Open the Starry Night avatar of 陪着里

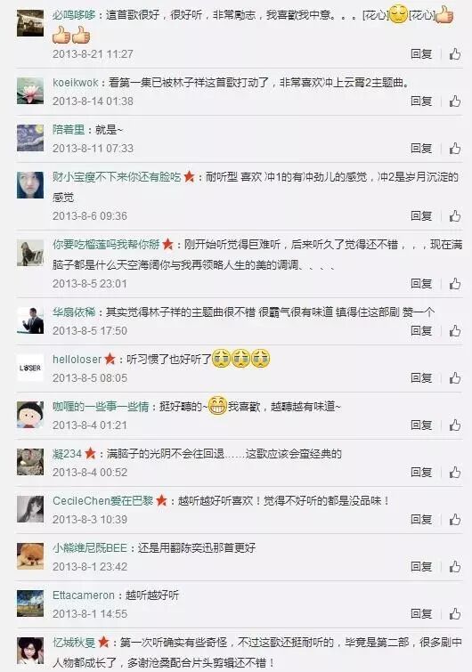coord(30,138)
